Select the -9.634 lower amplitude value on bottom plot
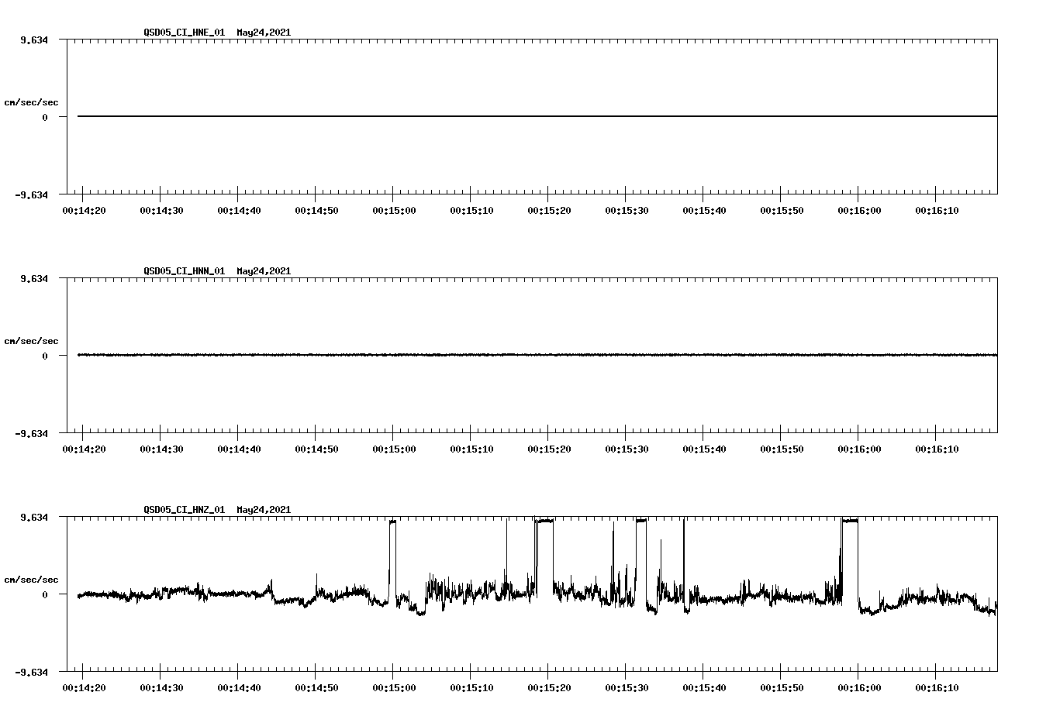 (30, 673)
